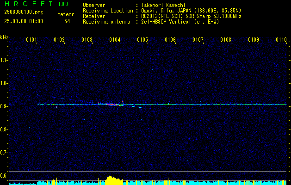Click the 0107 time marker
Screen dimensions: 291x185
pos(198,40)
